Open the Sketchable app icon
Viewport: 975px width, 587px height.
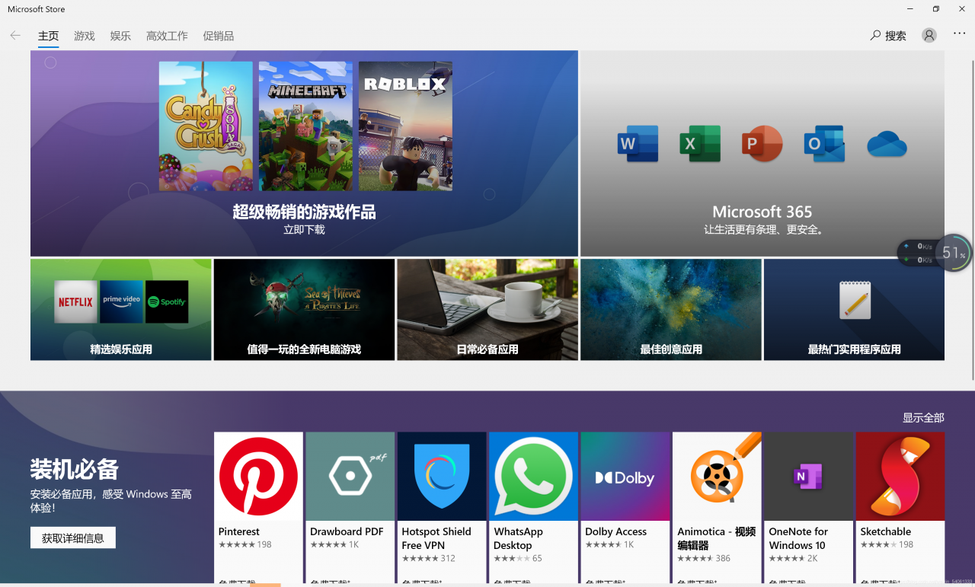[x=900, y=477]
